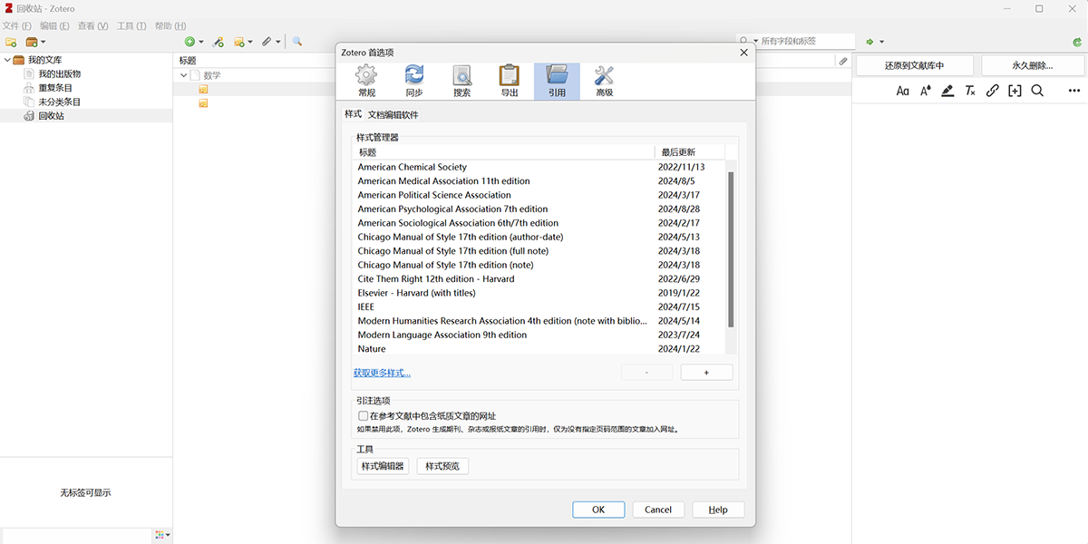1088x544 pixels.
Task: Open the text color picker icon
Action: pyautogui.click(x=925, y=91)
